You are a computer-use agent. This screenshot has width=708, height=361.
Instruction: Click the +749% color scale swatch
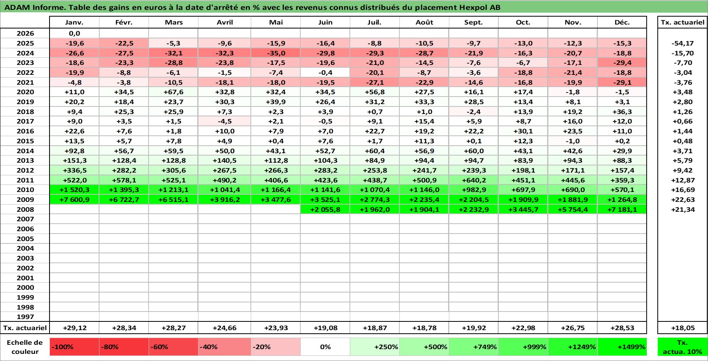point(474,347)
